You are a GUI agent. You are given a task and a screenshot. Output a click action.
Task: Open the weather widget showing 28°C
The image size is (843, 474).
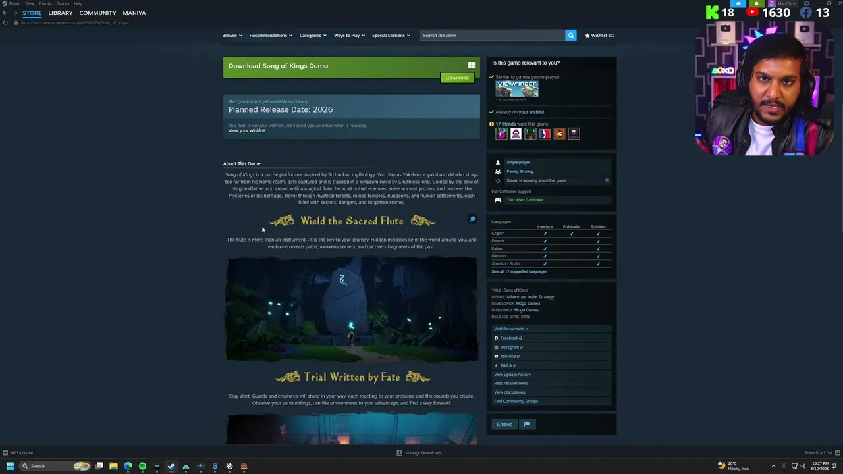734,466
